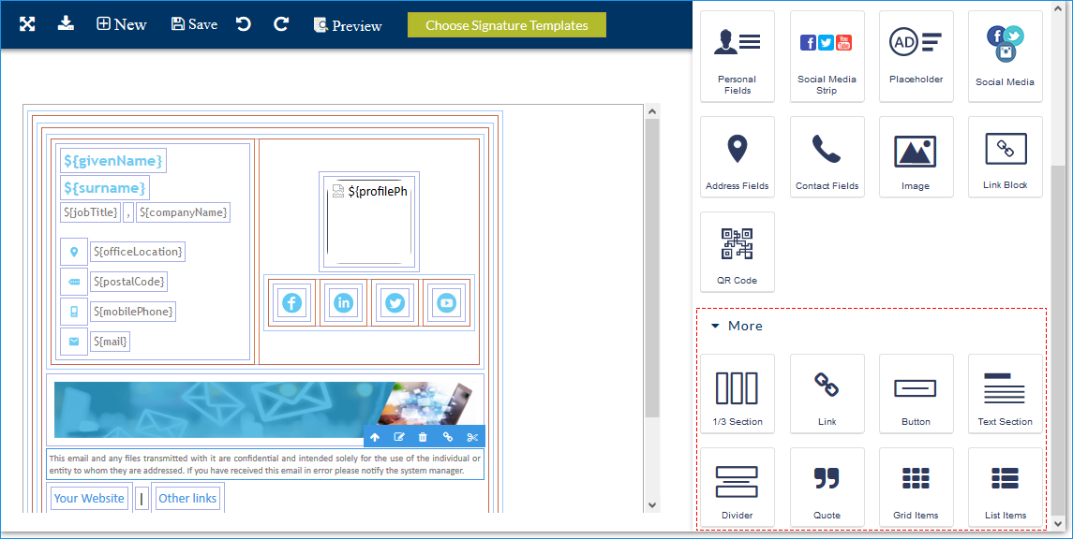Select the QR Code block
Screen dimensions: 1073x539
point(738,252)
